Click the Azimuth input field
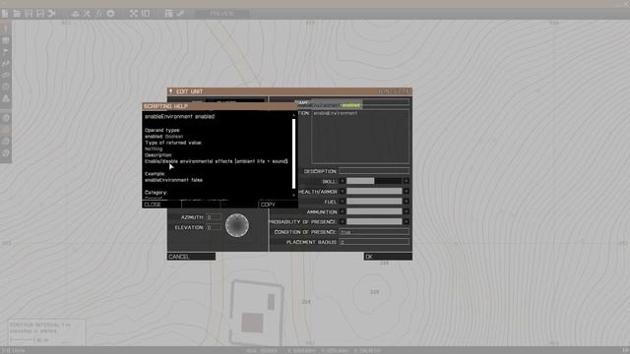Screen dimensions: 630x354 214,217
